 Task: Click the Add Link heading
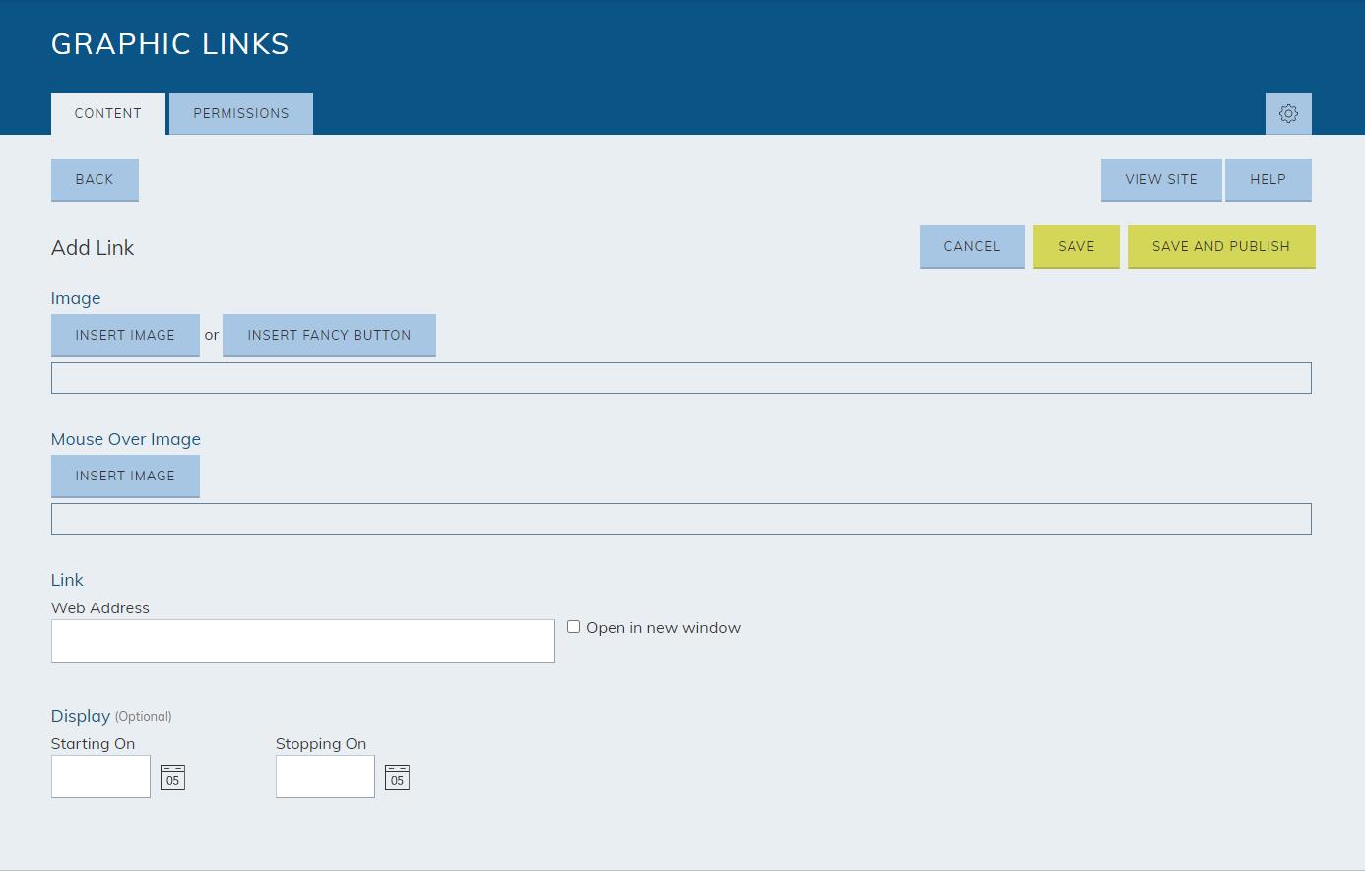pyautogui.click(x=93, y=248)
